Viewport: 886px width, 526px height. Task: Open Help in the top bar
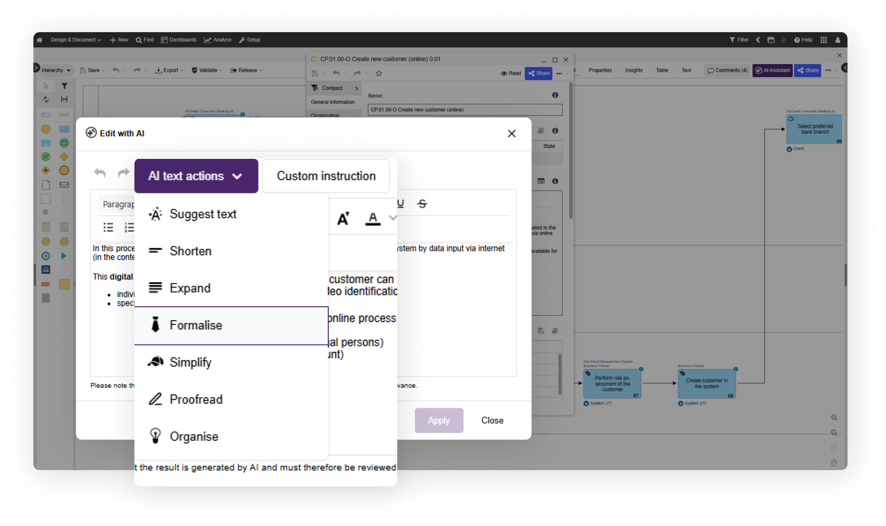(x=803, y=40)
